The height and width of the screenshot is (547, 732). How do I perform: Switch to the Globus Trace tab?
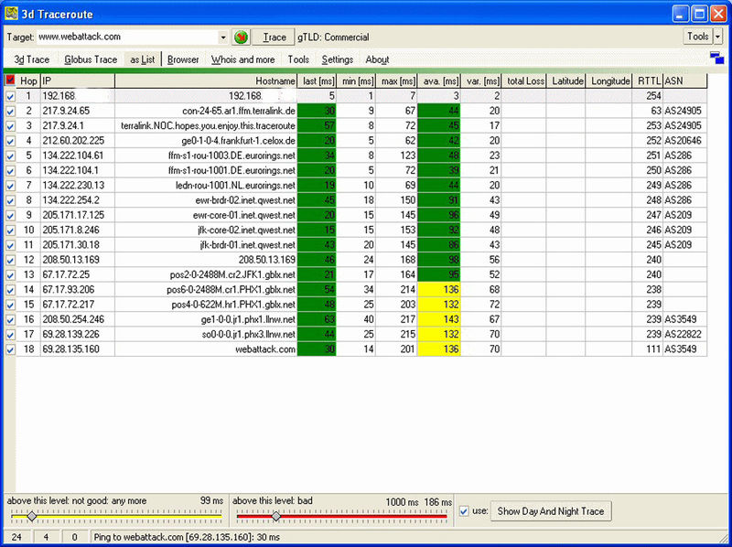[x=91, y=59]
